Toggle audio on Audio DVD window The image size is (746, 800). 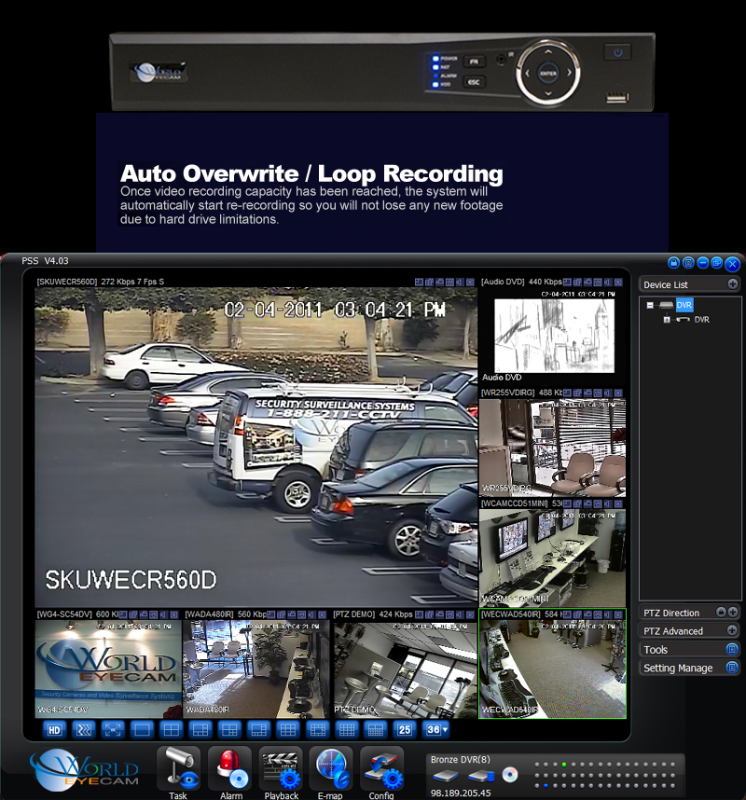point(608,282)
